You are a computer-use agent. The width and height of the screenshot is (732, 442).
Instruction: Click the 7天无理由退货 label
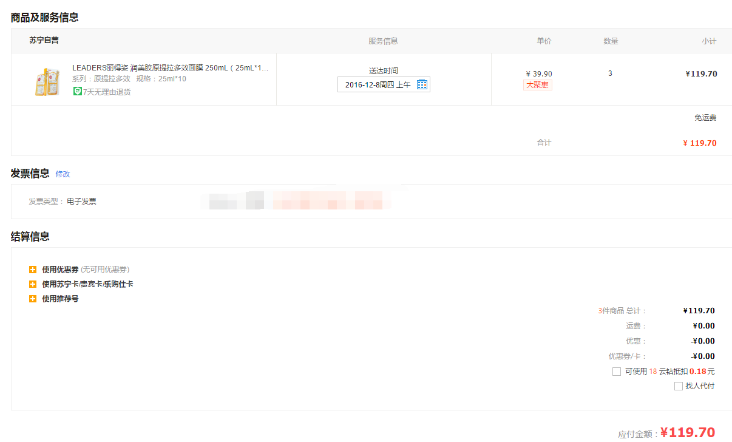pyautogui.click(x=107, y=92)
